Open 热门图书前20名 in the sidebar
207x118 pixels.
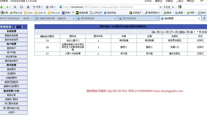11,108
